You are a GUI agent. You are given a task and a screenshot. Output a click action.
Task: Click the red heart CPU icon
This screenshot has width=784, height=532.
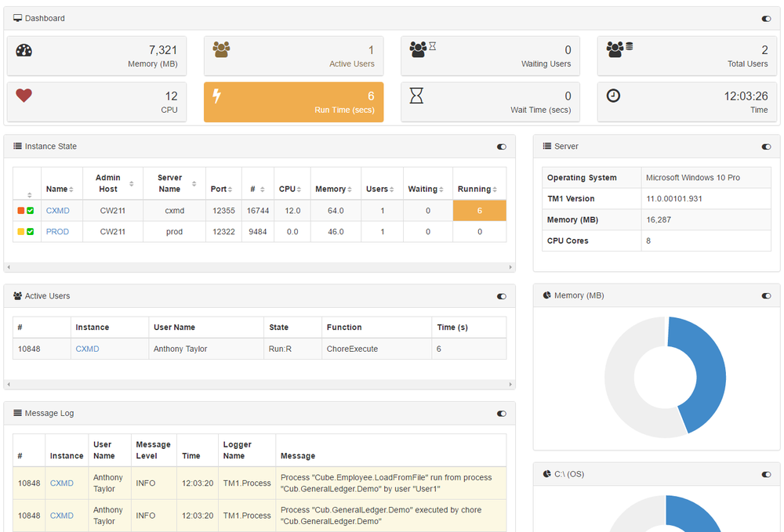coord(24,96)
